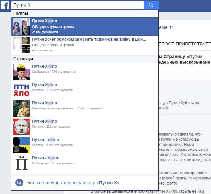The width and height of the screenshot is (211, 194).
Task: Click the '49 участников' text
Action: click(42, 50)
